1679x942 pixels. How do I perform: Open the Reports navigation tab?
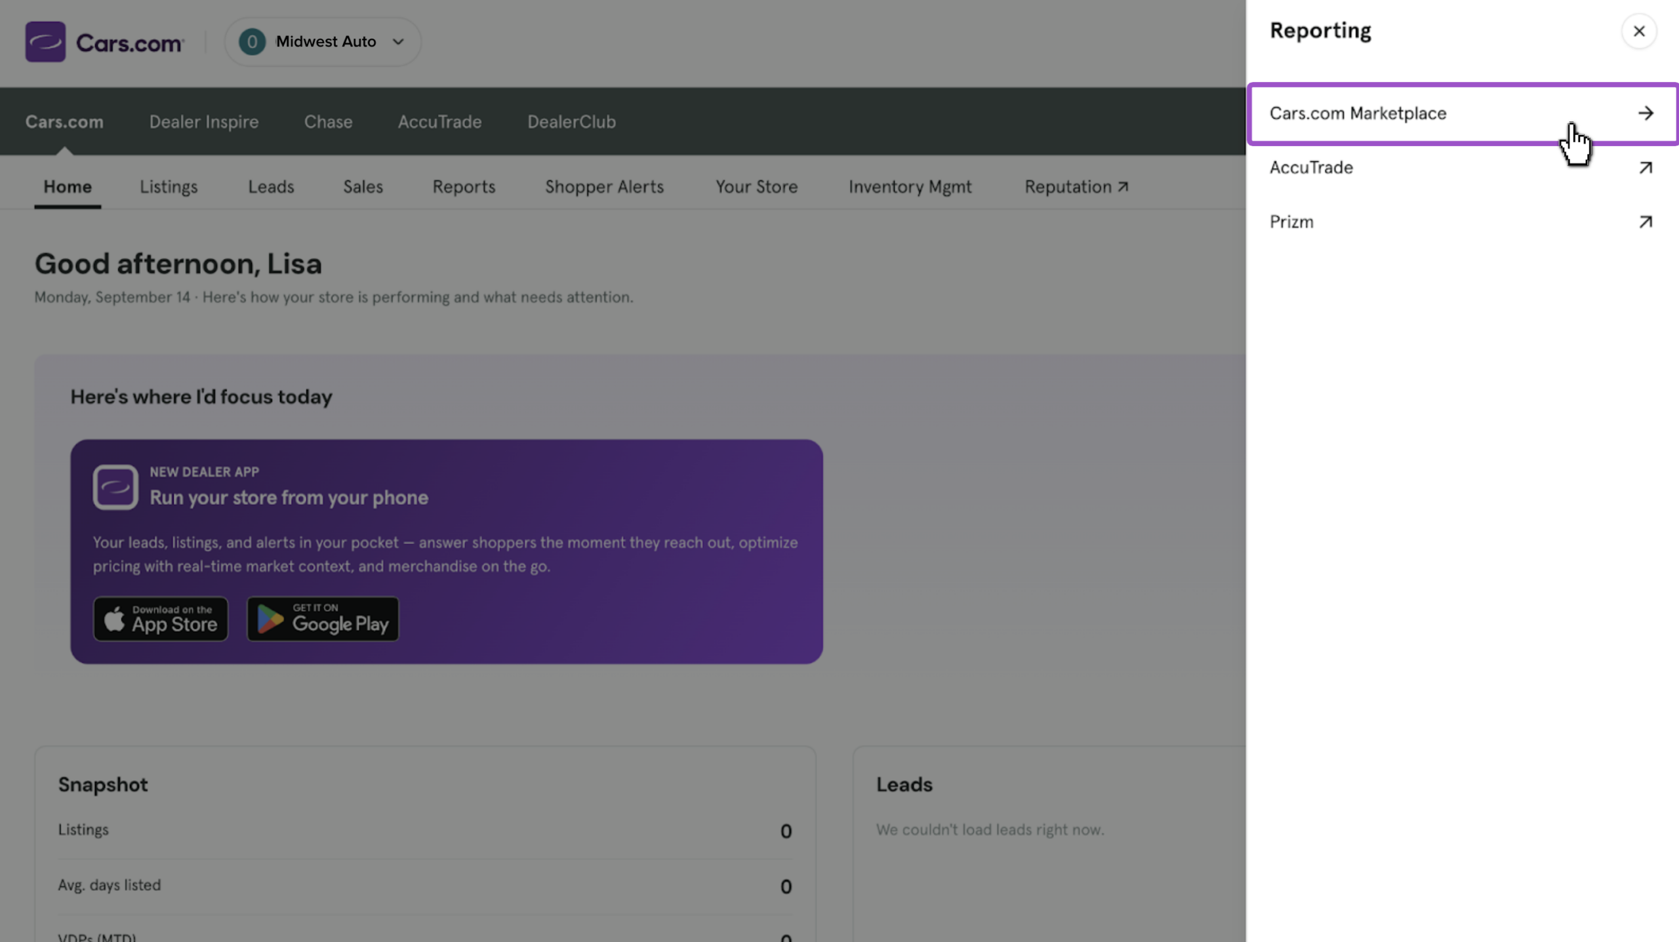[x=464, y=187]
